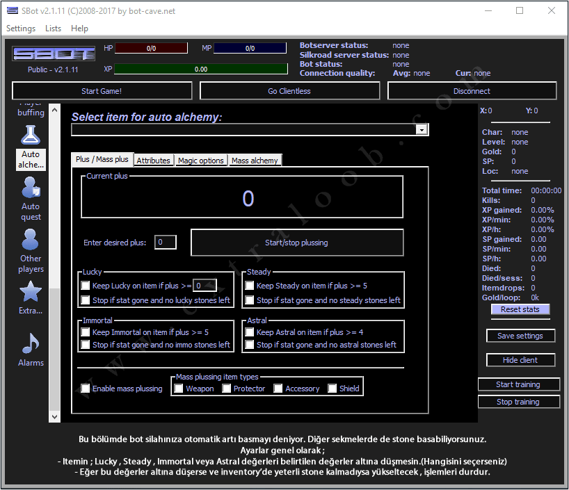Click the Lucky plus threshold input field
569x490 pixels.
pos(205,286)
